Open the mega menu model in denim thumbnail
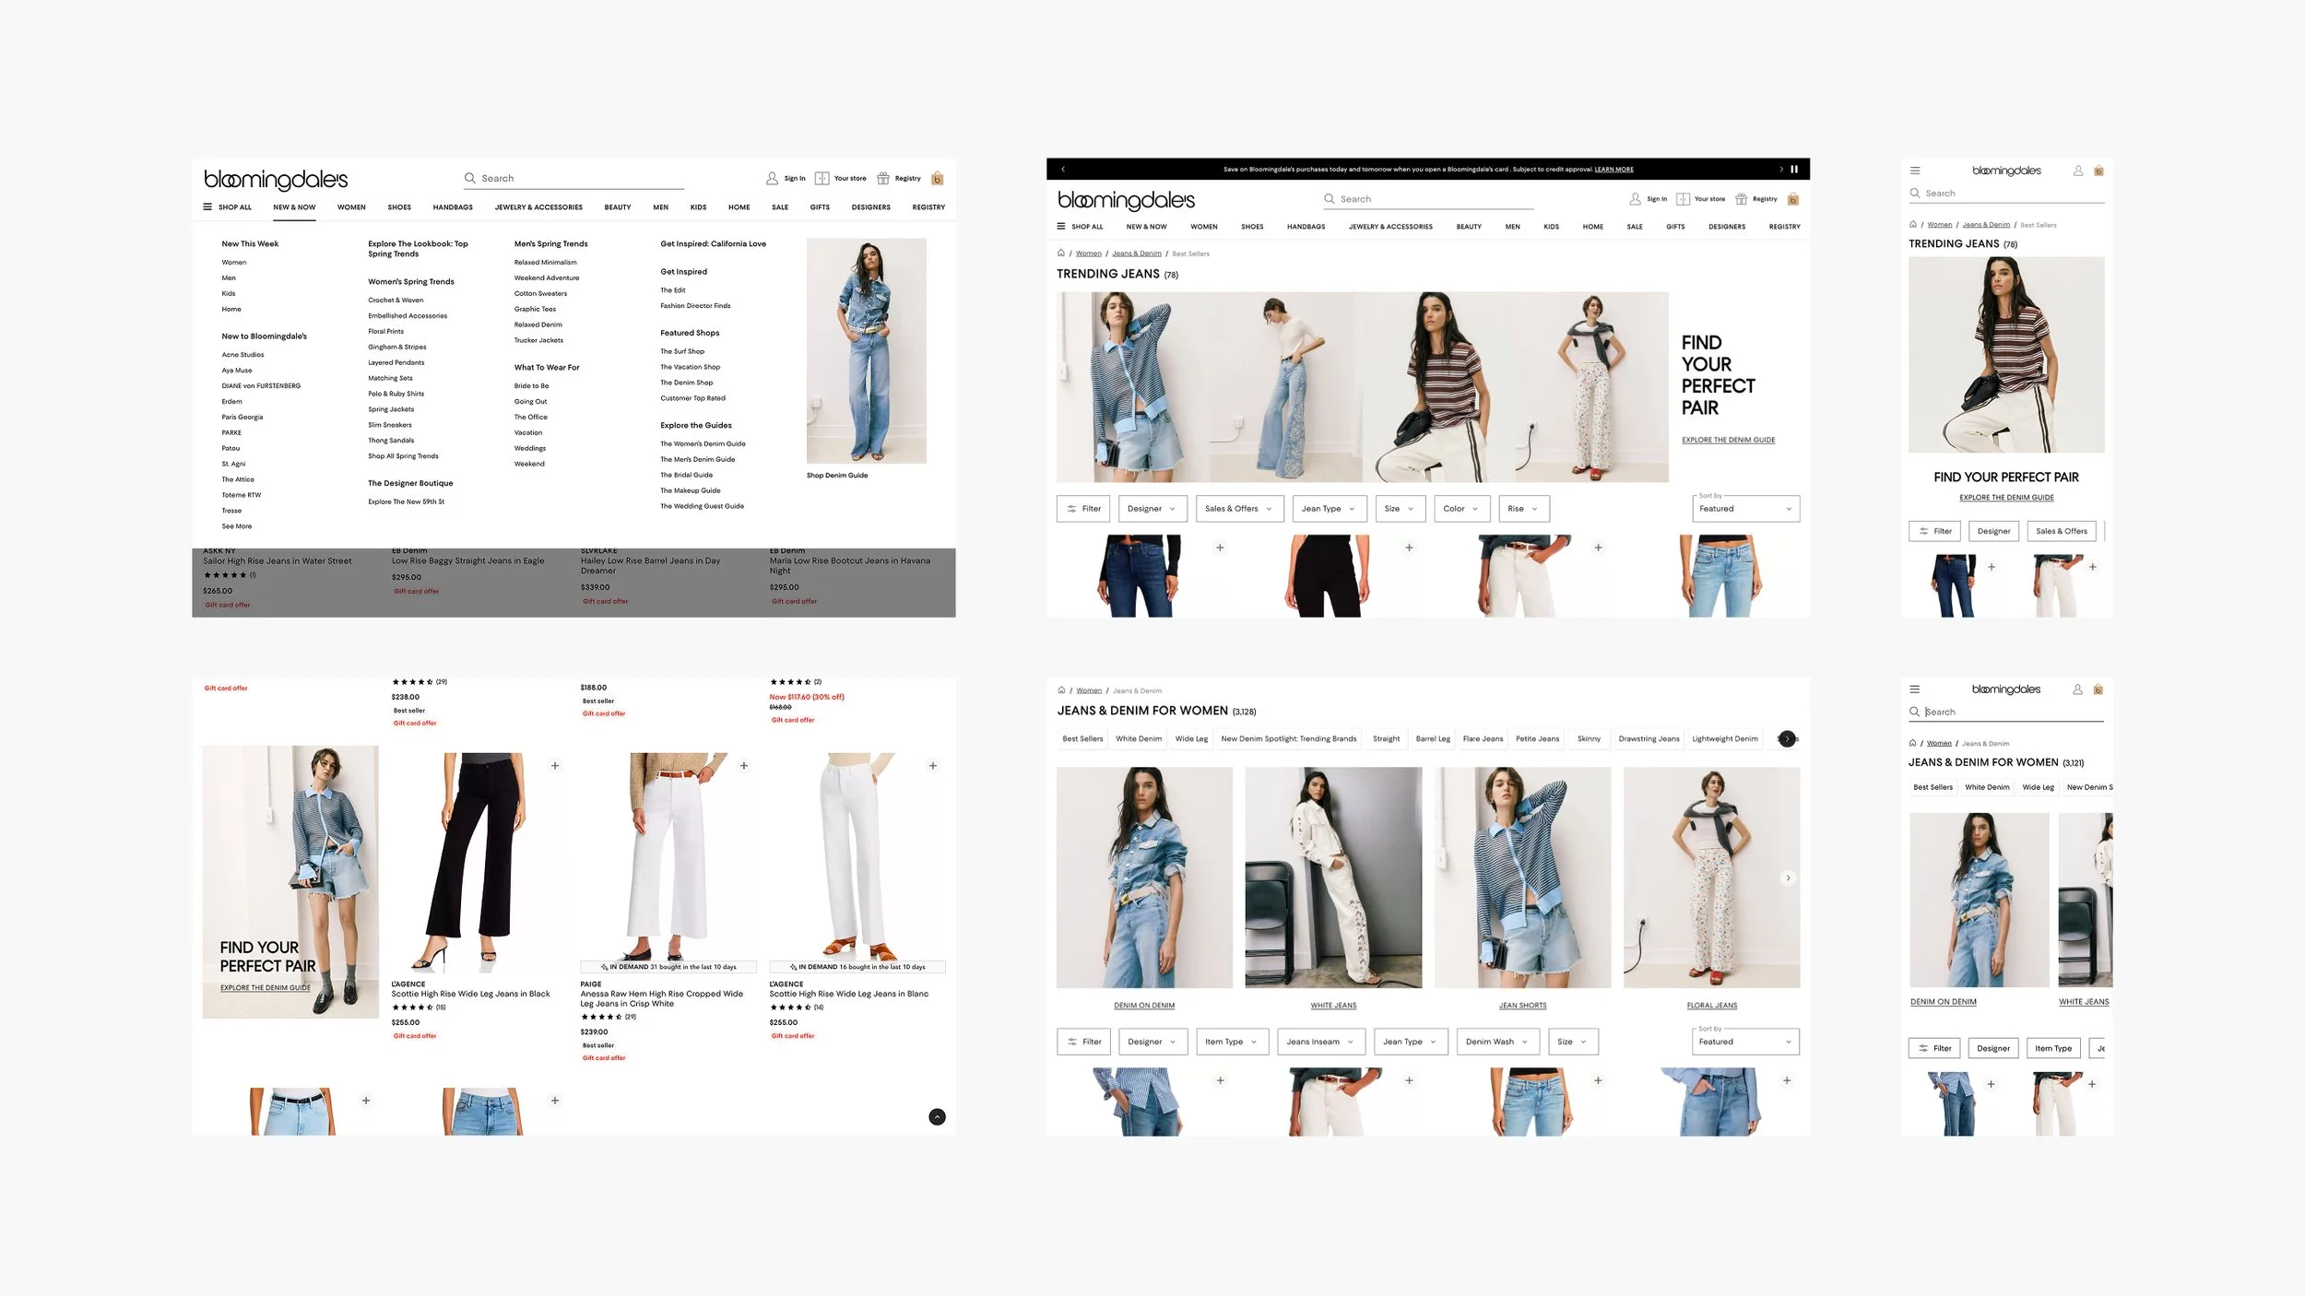This screenshot has width=2305, height=1296. coord(866,351)
